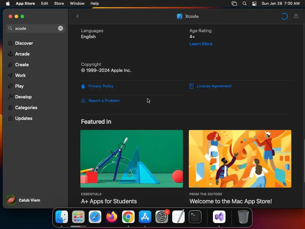The width and height of the screenshot is (305, 229).
Task: Open Control Center in menu bar
Action: (x=254, y=4)
